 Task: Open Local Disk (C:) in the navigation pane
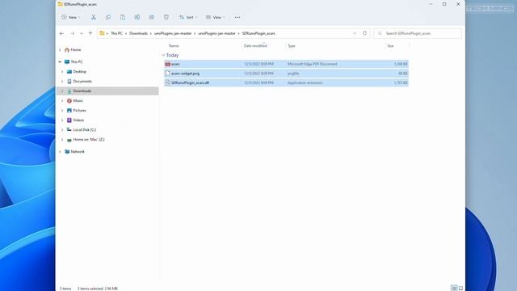click(84, 129)
